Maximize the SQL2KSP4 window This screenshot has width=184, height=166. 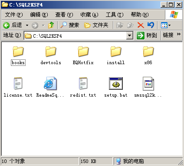[171, 5]
